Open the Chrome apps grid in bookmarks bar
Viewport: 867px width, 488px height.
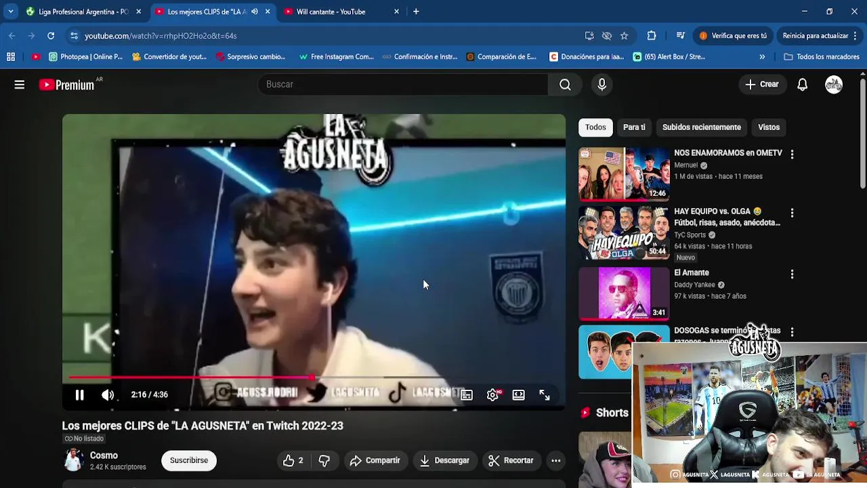11,57
